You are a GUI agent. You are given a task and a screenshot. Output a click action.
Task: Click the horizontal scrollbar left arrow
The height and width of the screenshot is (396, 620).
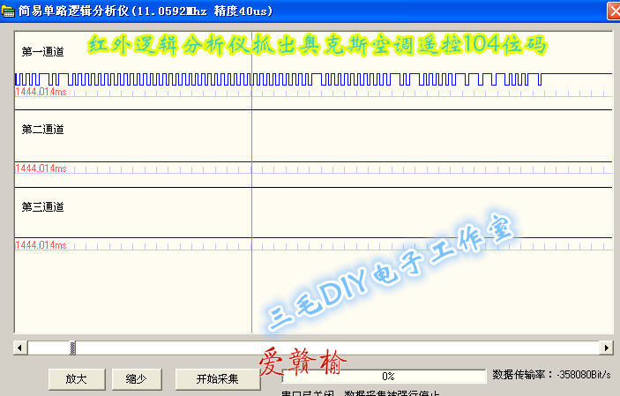19,347
